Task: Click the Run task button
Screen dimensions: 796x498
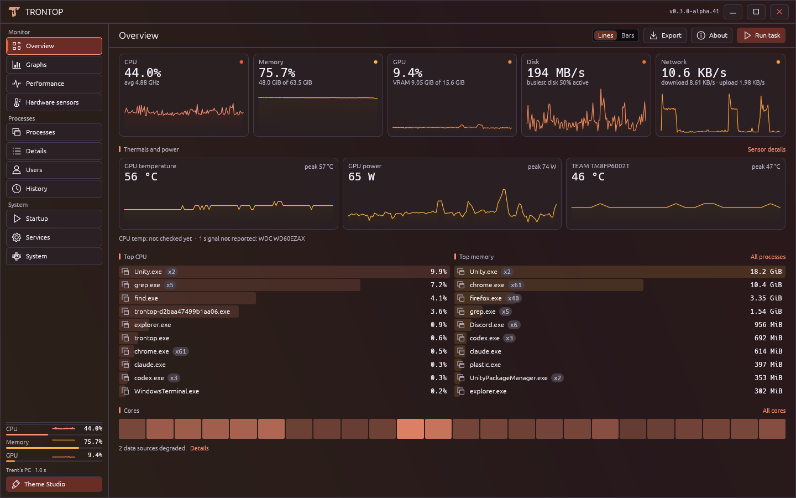Action: [761, 35]
